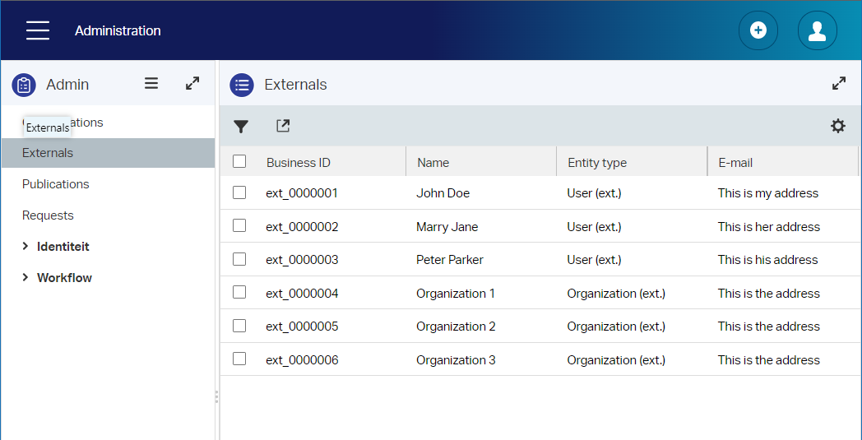Toggle the select-all header checkbox
The width and height of the screenshot is (862, 440).
point(239,162)
